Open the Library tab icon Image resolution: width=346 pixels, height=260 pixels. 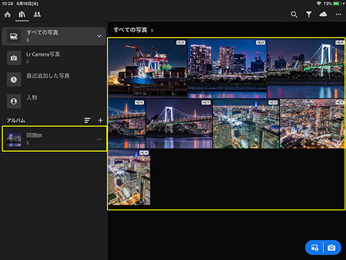tap(22, 15)
